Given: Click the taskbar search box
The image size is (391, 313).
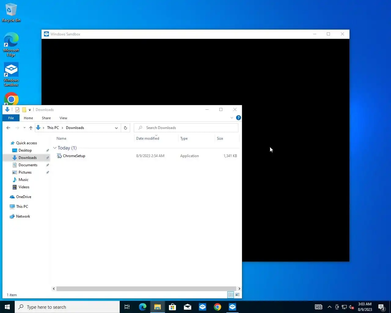Looking at the screenshot, I should (x=67, y=307).
